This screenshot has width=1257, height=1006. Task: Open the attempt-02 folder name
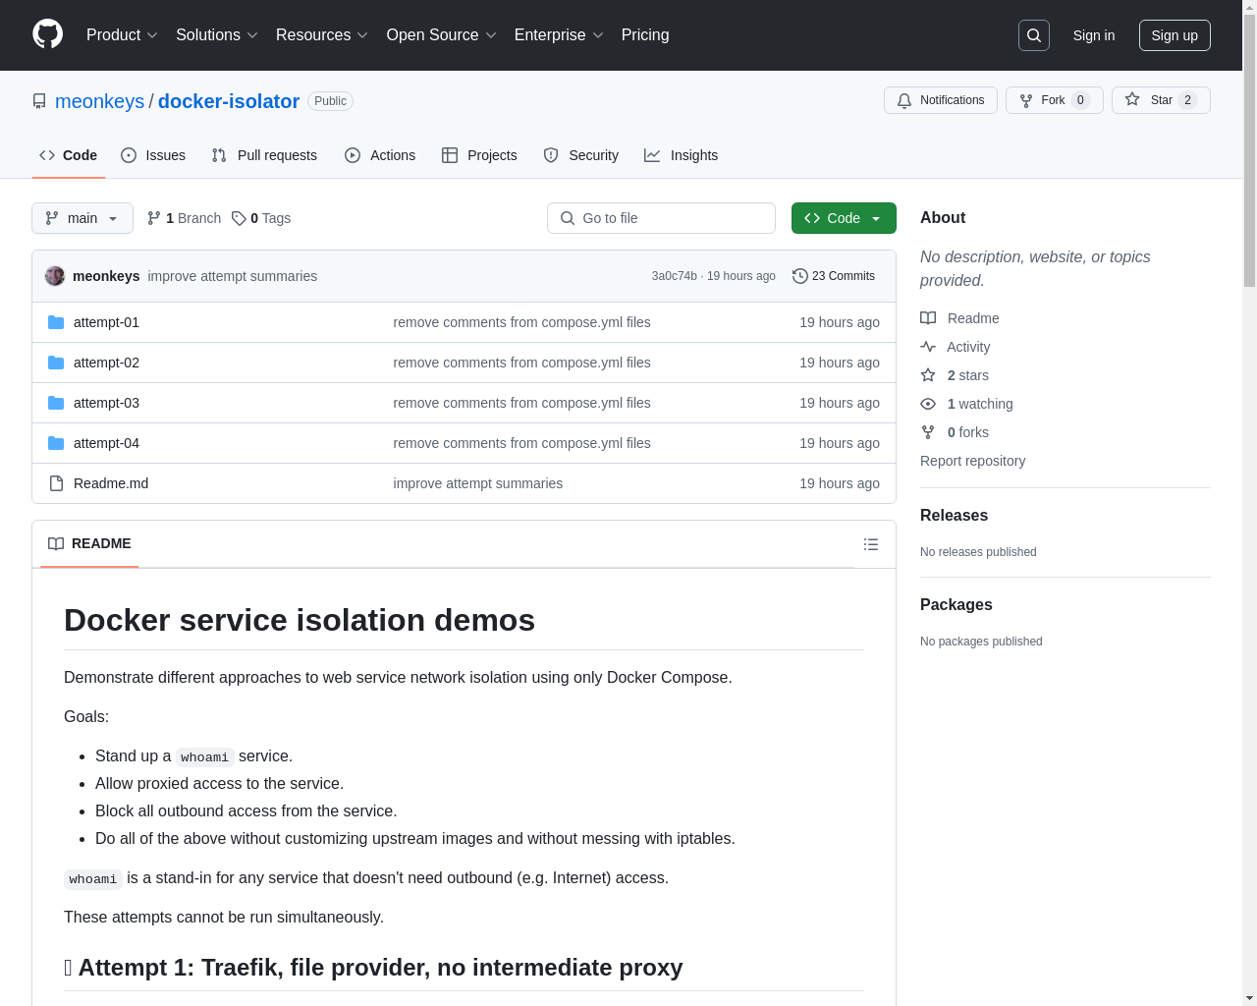(106, 363)
